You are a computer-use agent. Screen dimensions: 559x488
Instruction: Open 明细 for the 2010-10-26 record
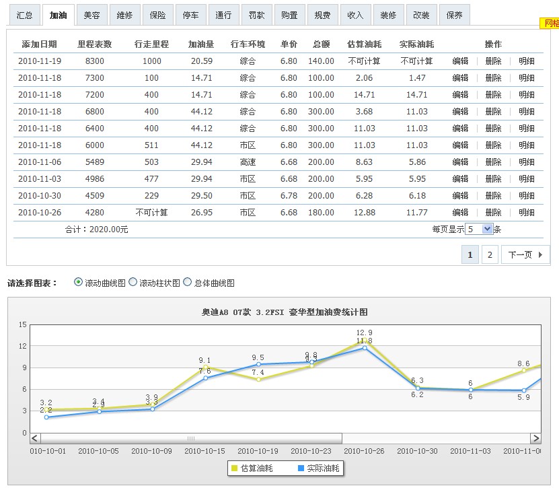(527, 213)
